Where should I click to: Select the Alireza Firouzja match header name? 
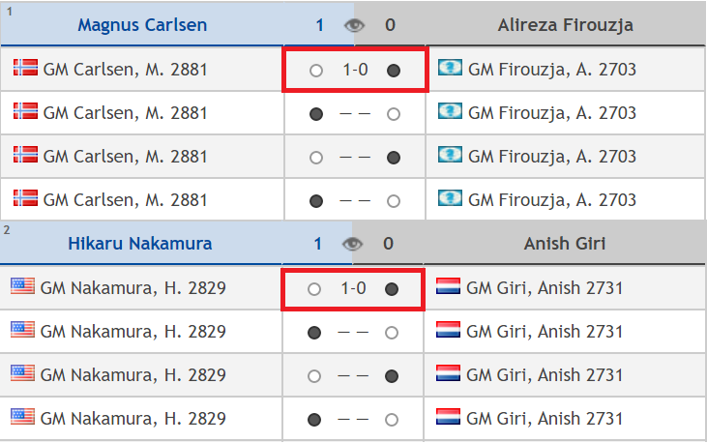566,24
